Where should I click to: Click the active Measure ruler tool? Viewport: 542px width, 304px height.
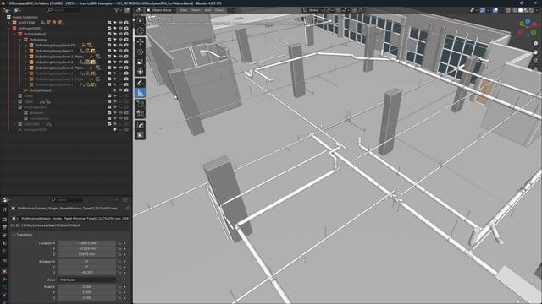coord(140,92)
